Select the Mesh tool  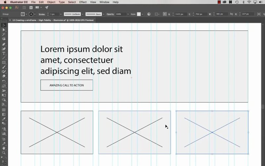click(4, 110)
